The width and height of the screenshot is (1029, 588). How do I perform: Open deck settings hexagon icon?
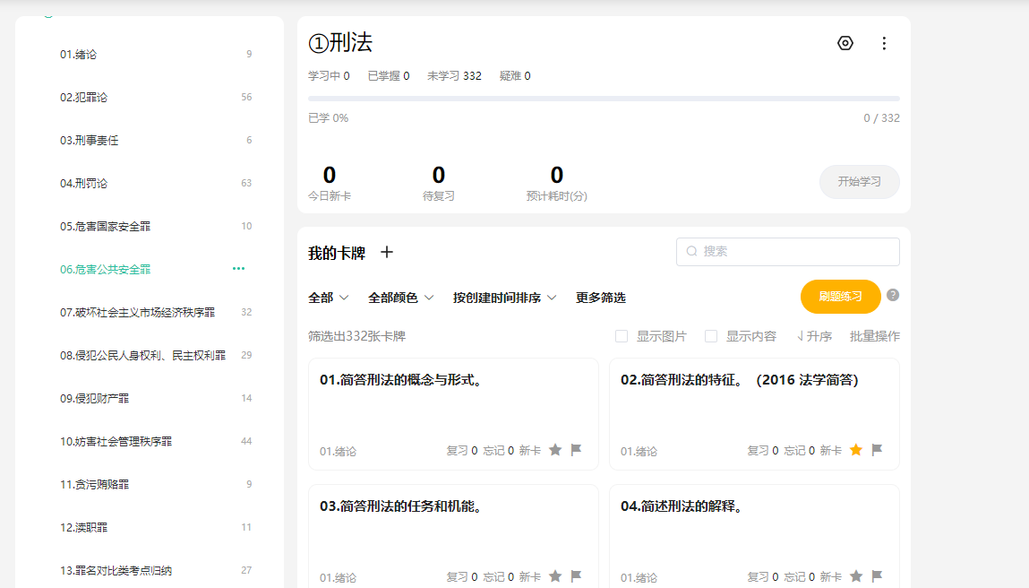845,43
